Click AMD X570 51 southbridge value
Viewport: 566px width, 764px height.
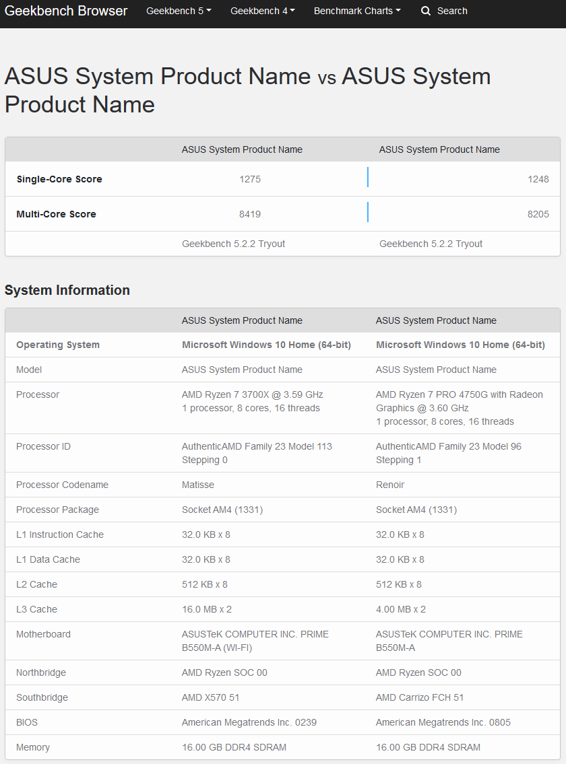click(x=211, y=698)
